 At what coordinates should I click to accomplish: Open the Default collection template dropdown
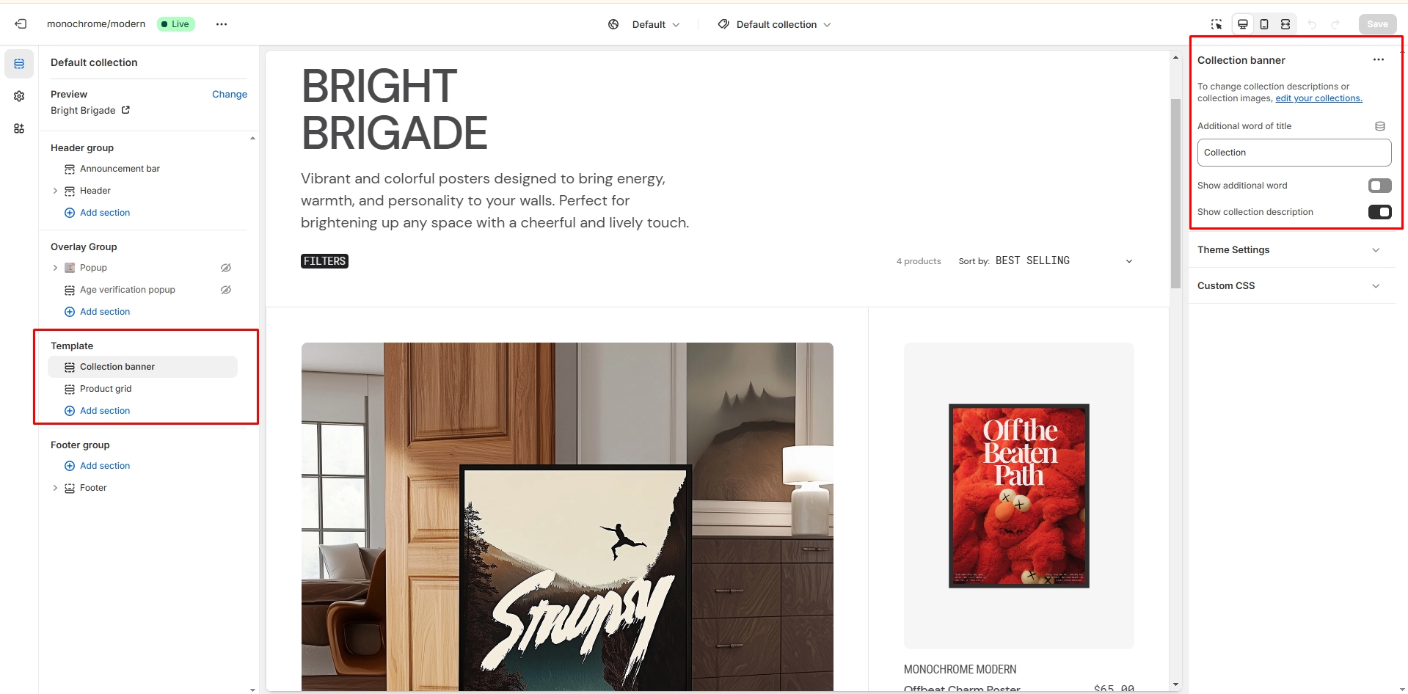[x=775, y=24]
